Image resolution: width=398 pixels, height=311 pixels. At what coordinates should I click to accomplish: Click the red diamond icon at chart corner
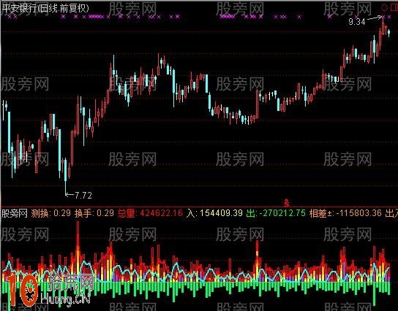click(x=385, y=7)
